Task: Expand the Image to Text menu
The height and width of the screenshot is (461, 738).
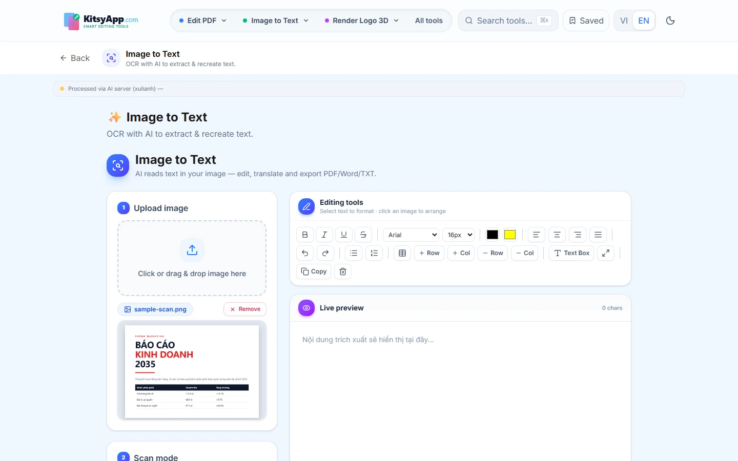Action: [276, 20]
